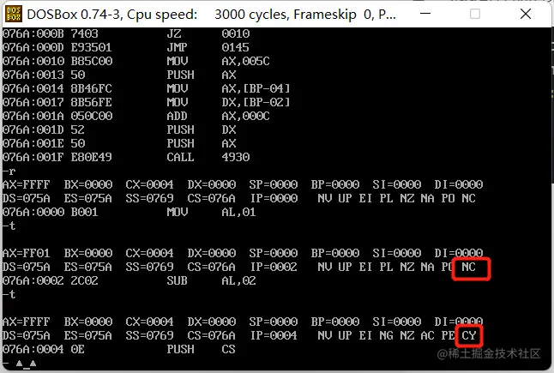This screenshot has height=373, width=554.
Task: Select the JZ 0010 instruction line
Action: click(x=126, y=33)
